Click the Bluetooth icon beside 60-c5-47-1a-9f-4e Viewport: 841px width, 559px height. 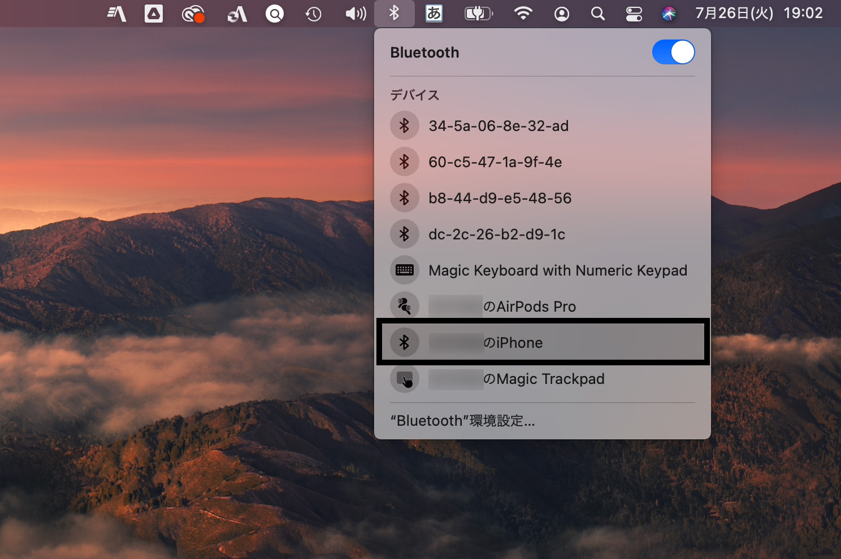(x=404, y=161)
